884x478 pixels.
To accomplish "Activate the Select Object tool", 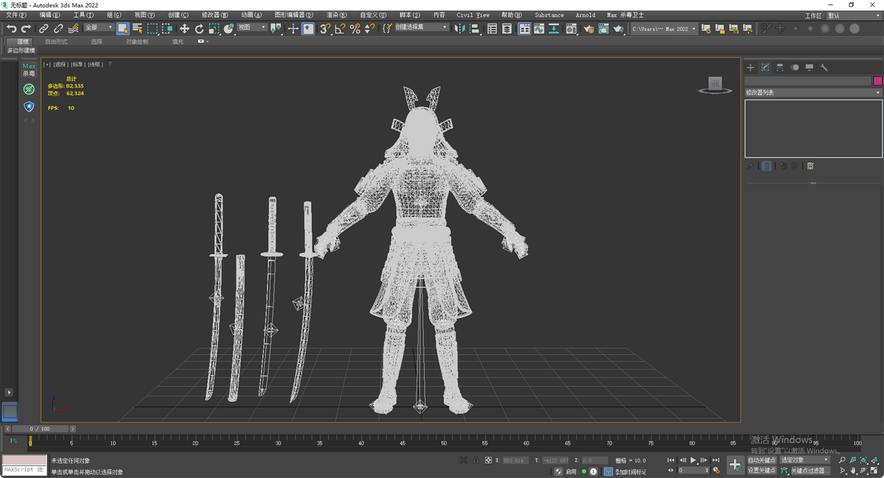I will [123, 28].
